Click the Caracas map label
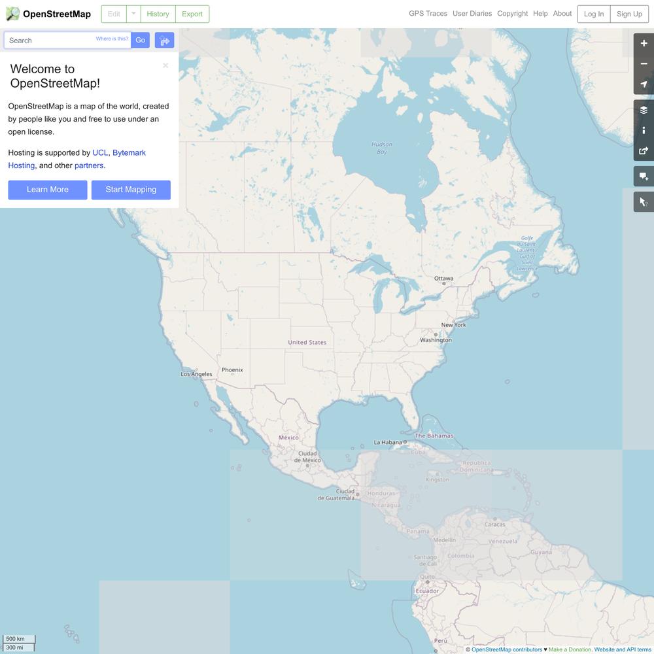The image size is (654, 654). [x=494, y=525]
